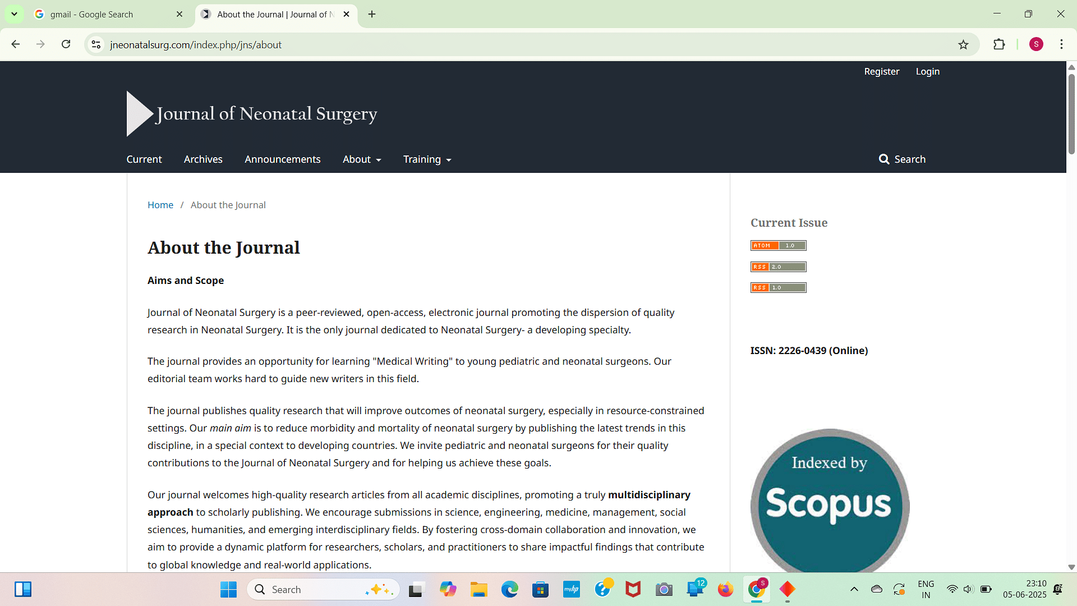Image resolution: width=1077 pixels, height=606 pixels.
Task: Open the Wi-Fi network tray icon
Action: point(952,589)
